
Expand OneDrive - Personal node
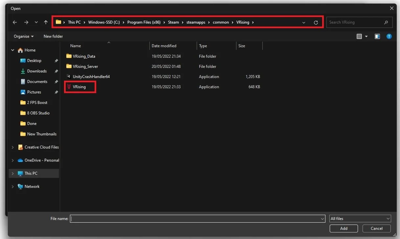13,160
